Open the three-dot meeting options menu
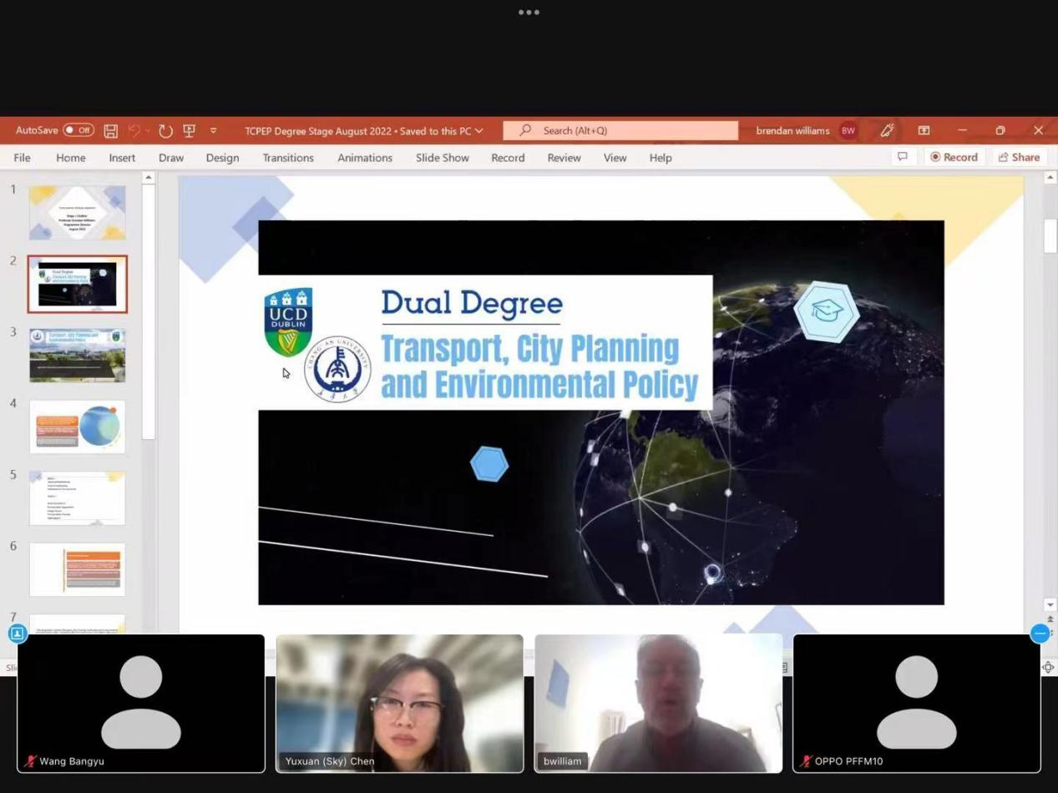The height and width of the screenshot is (793, 1058). coord(529,13)
